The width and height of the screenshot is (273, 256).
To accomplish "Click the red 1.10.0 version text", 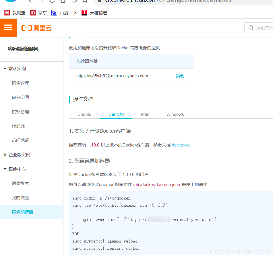I will [94, 145].
